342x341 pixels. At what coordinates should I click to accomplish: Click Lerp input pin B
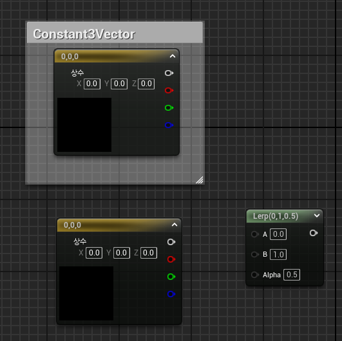coord(254,254)
